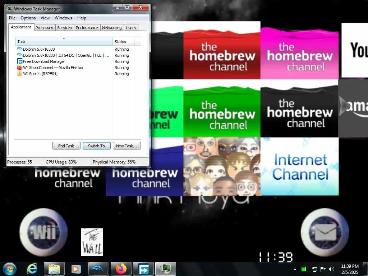Open Windows Explorer folder taskbar icon
This screenshot has height=276, width=368.
pyautogui.click(x=54, y=269)
